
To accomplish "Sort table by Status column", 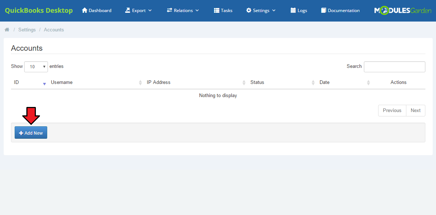I will (282, 82).
